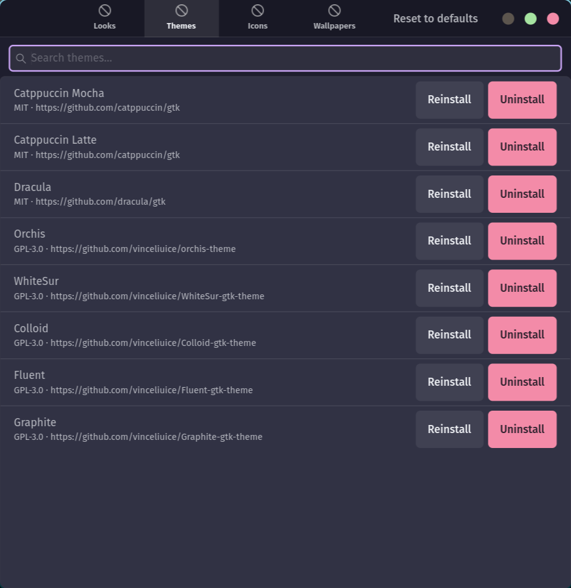Uninstall the Fluent theme
The height and width of the screenshot is (588, 571).
click(x=522, y=382)
